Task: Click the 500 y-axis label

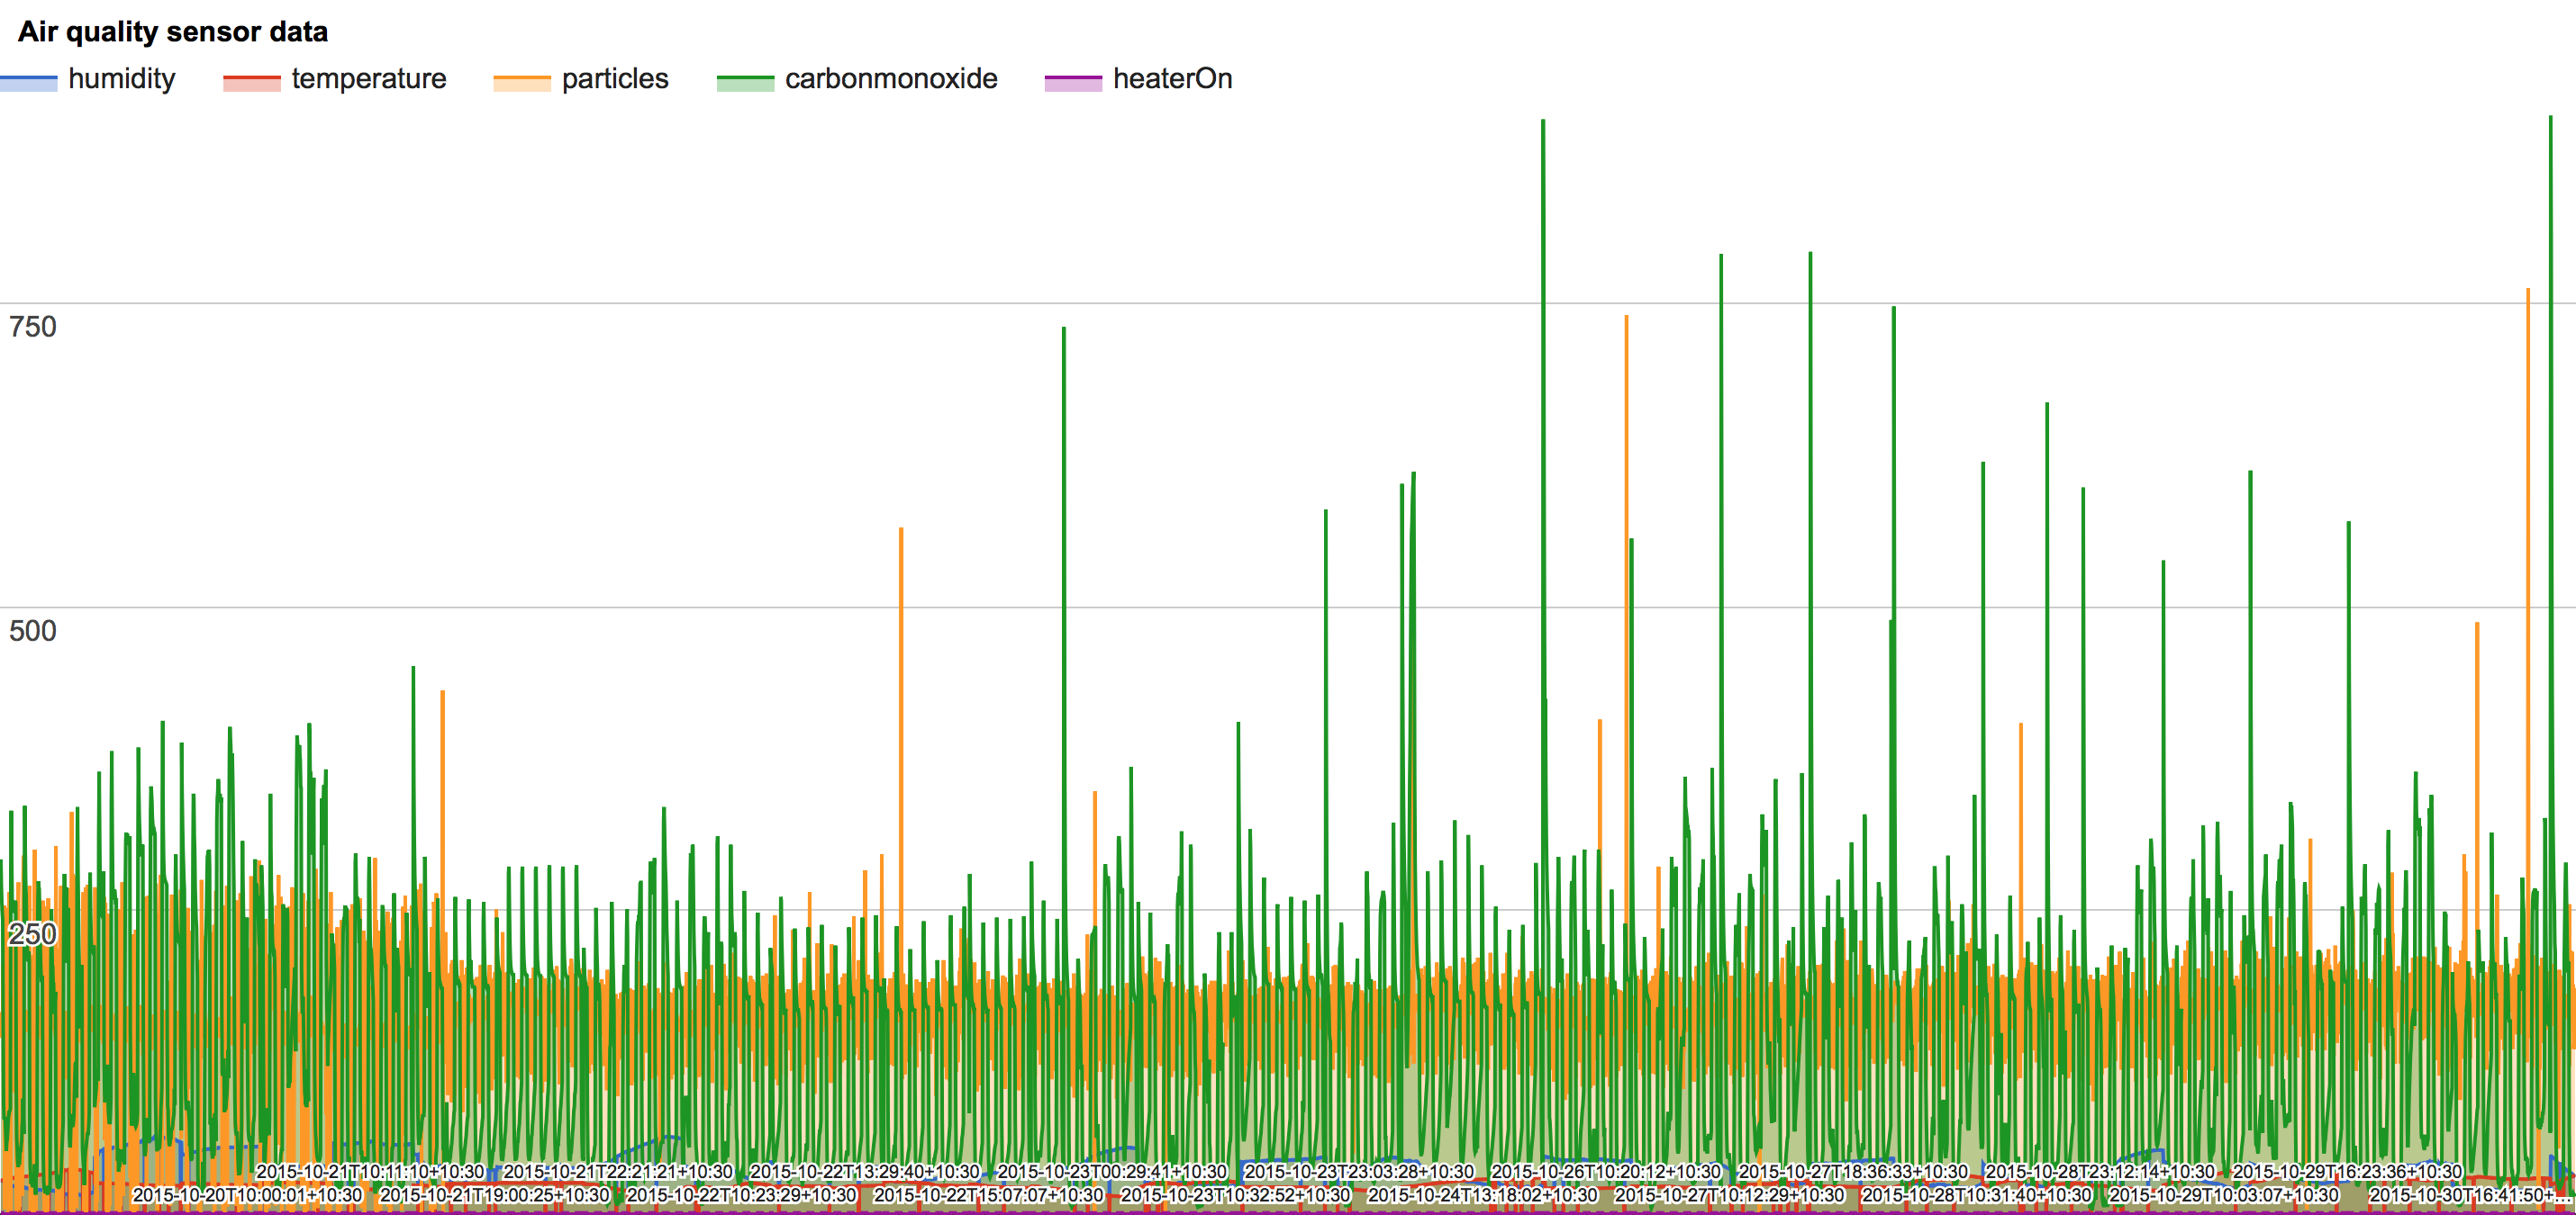Action: (x=33, y=631)
